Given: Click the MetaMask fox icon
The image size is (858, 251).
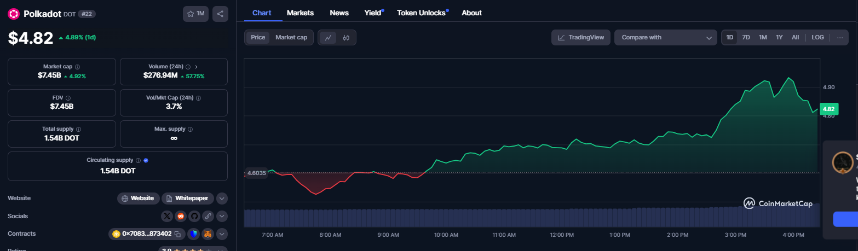Looking at the screenshot, I should (208, 234).
